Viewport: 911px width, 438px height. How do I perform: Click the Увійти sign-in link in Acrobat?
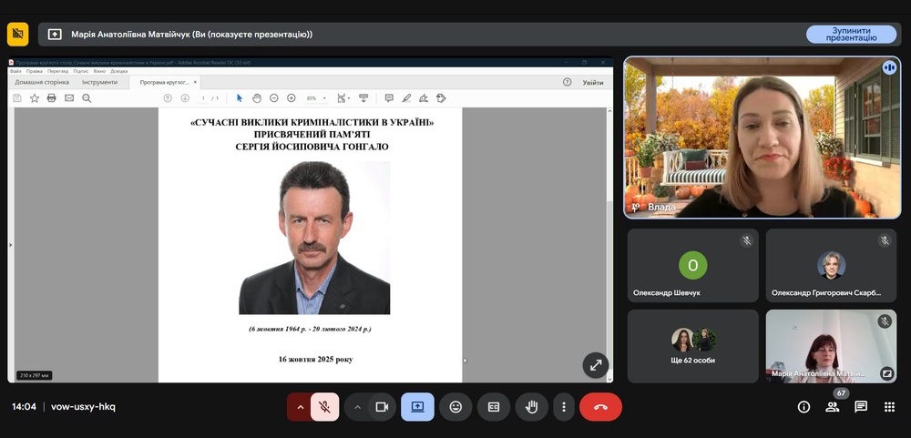coord(592,82)
